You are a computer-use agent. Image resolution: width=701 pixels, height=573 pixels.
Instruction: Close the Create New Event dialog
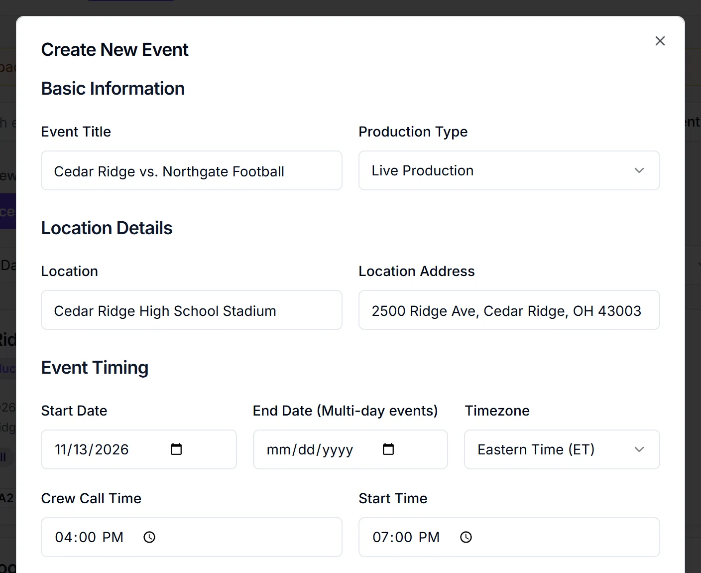(660, 41)
